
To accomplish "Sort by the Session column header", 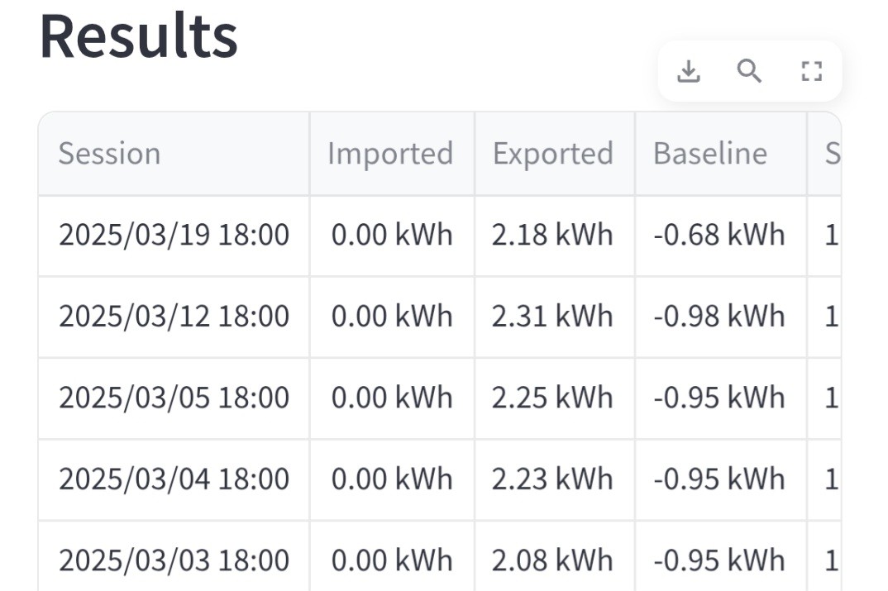I will coord(174,154).
